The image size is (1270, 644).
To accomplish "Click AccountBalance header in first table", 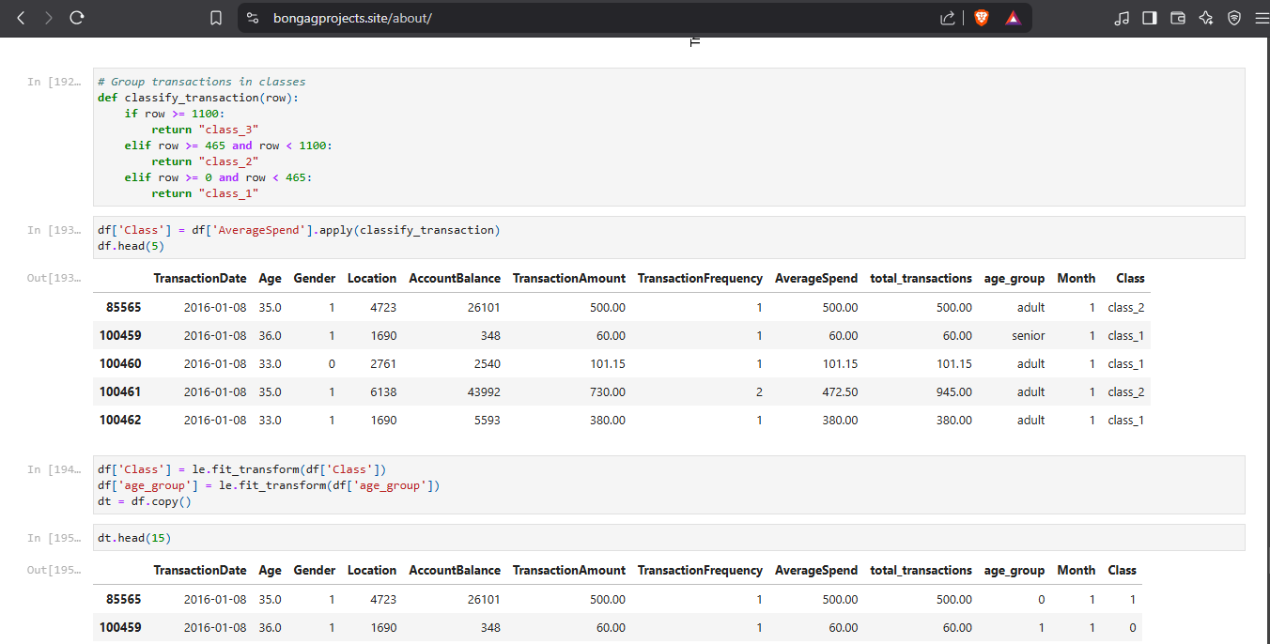I will [455, 278].
